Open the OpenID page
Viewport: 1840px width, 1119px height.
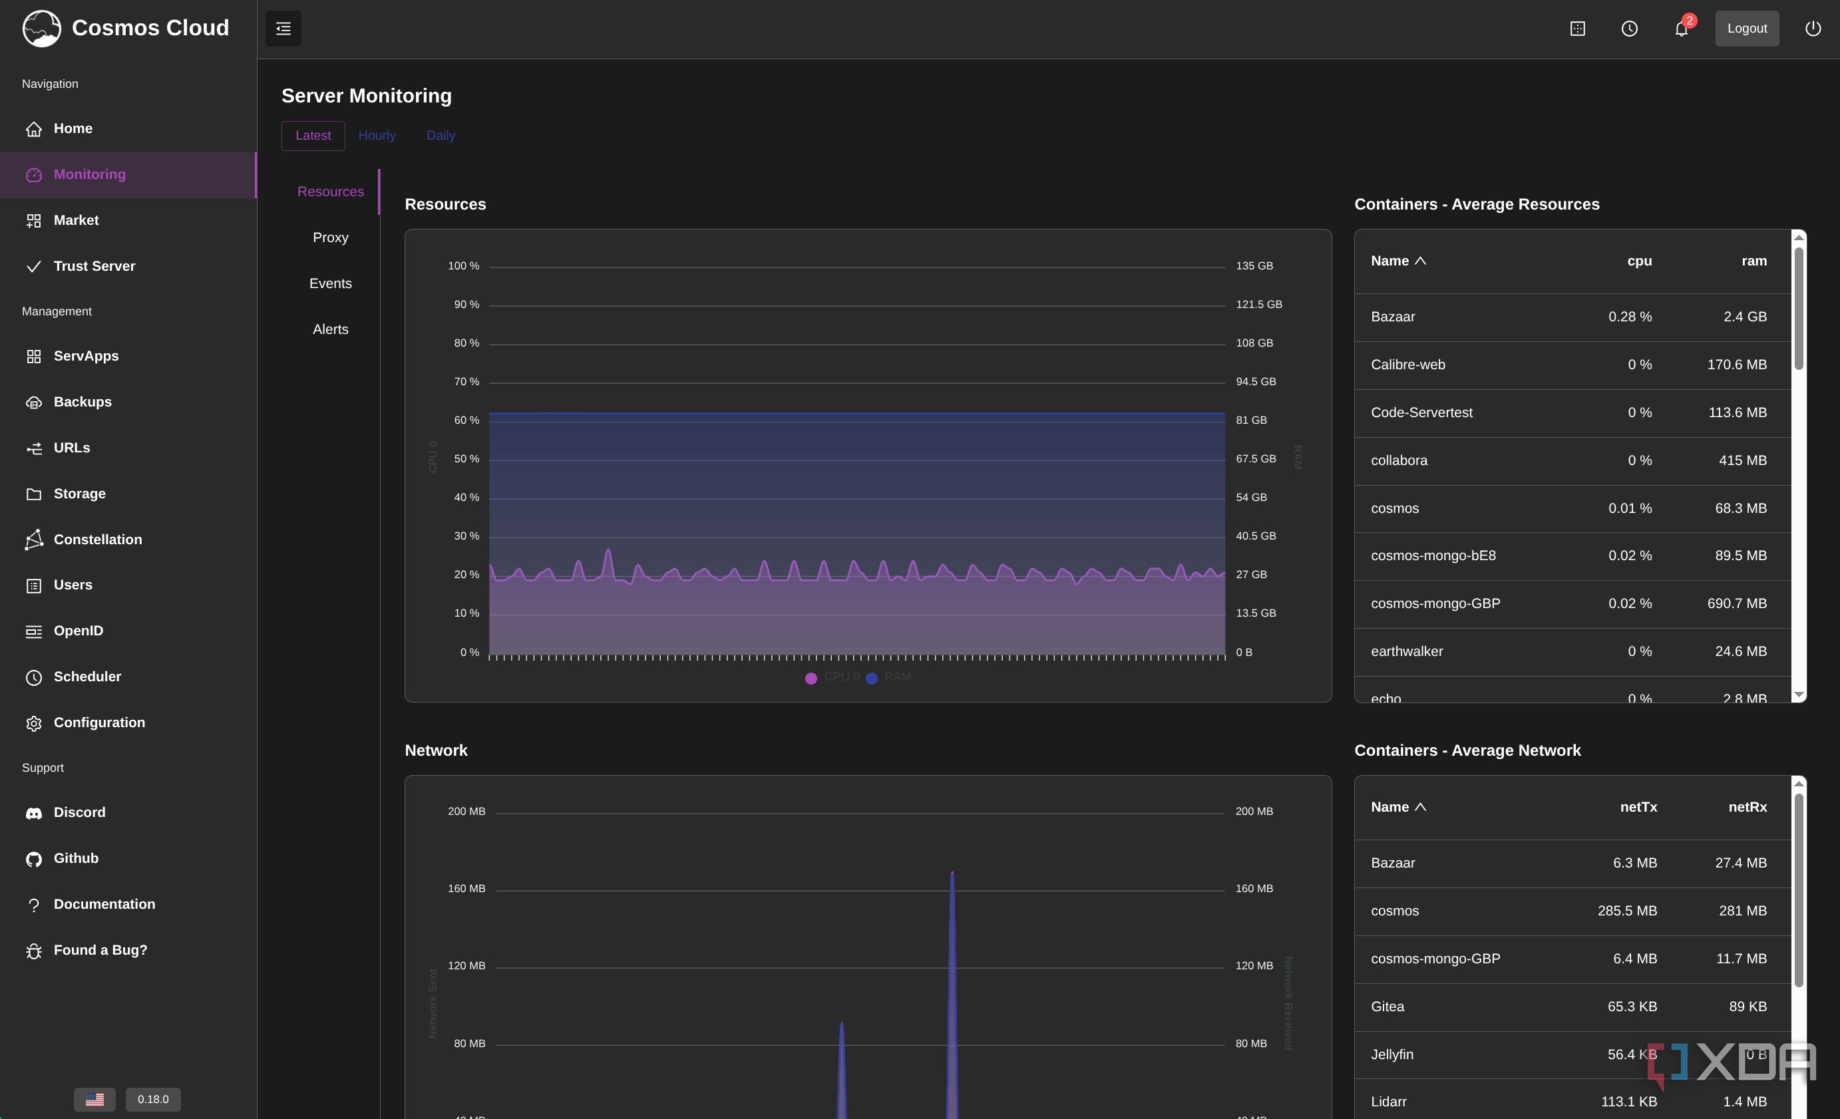[128, 631]
